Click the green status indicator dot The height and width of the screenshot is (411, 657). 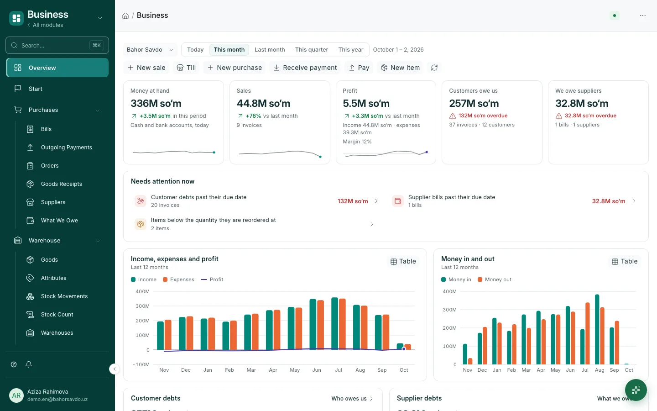615,16
